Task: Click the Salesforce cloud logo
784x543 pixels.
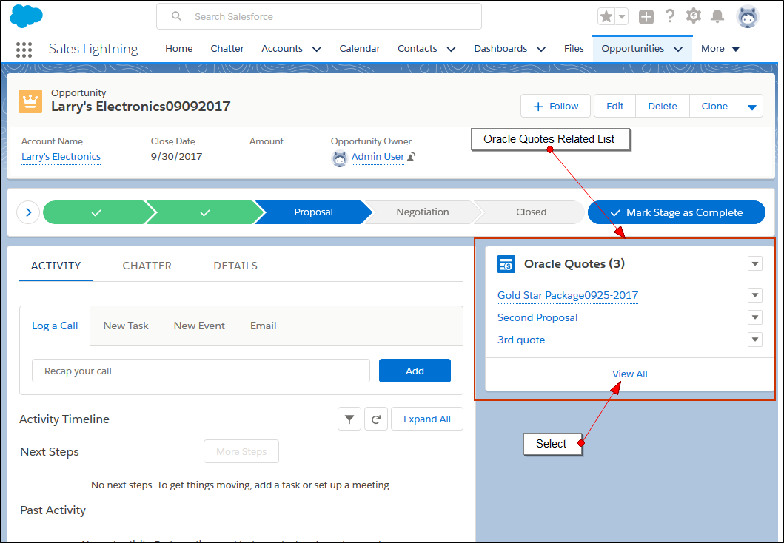Action: click(x=26, y=16)
